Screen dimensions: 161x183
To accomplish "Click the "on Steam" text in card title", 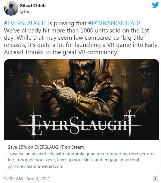I will [x=74, y=147].
